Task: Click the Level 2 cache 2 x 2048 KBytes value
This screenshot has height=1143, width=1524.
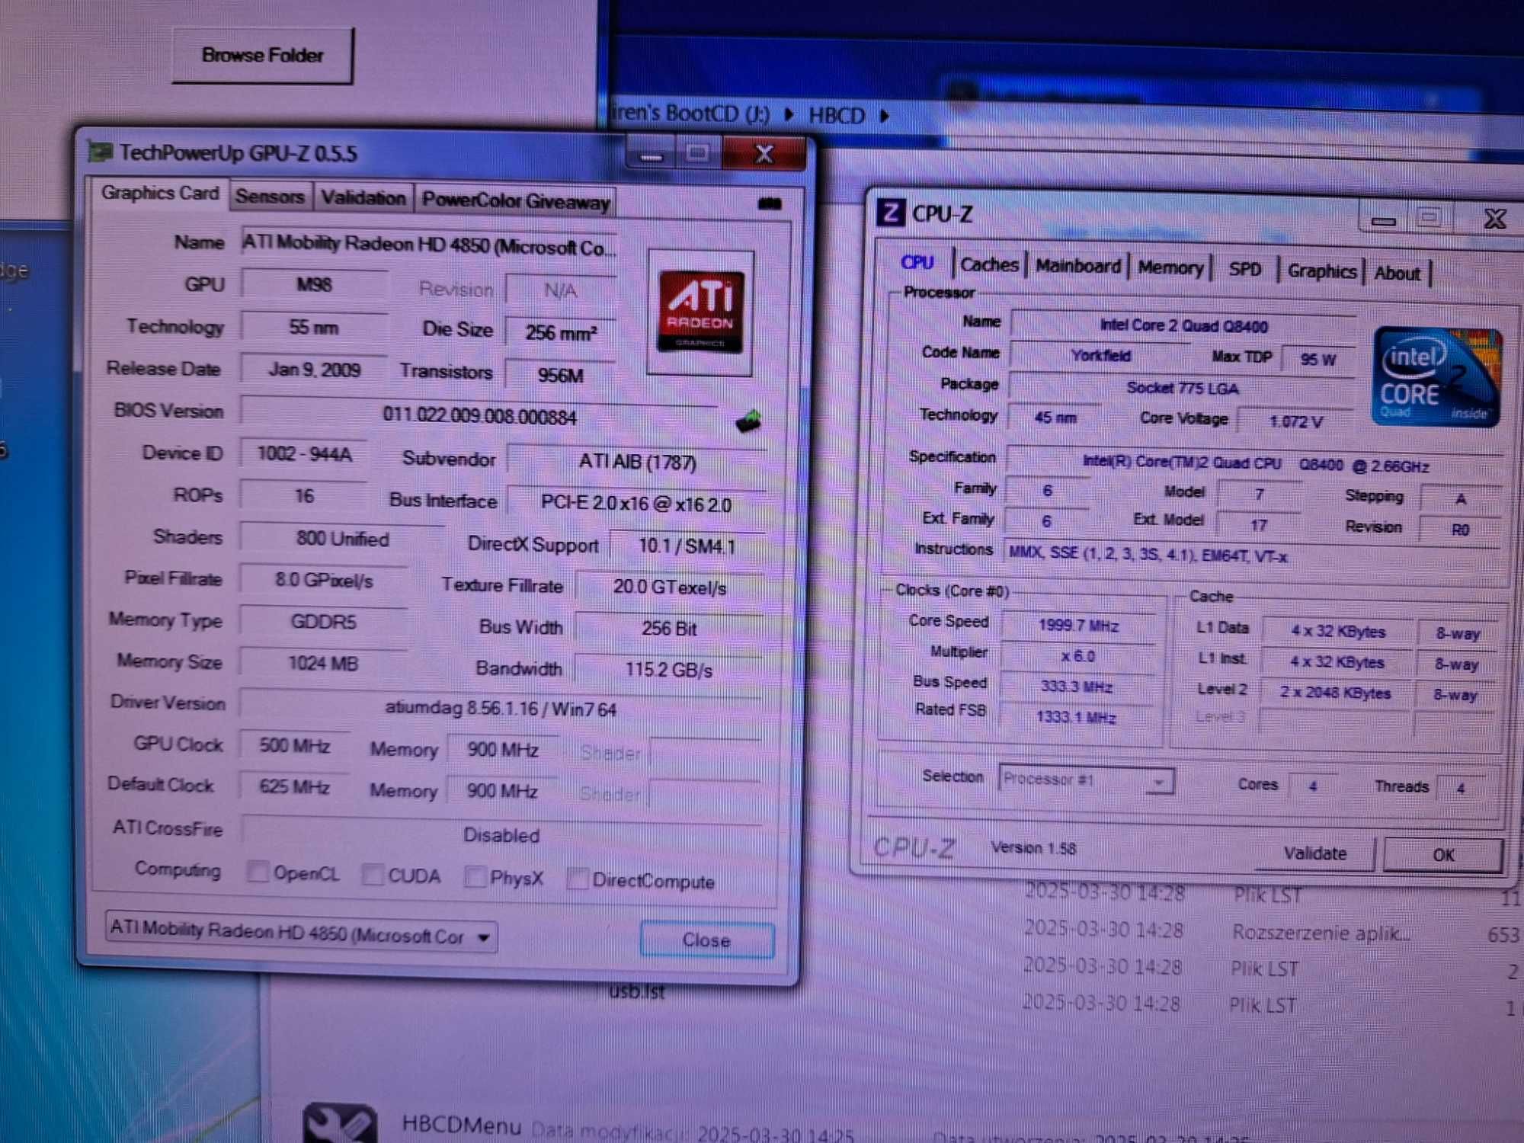Action: tap(1334, 693)
